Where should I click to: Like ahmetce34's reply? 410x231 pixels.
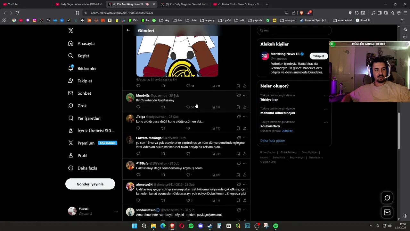188,200
